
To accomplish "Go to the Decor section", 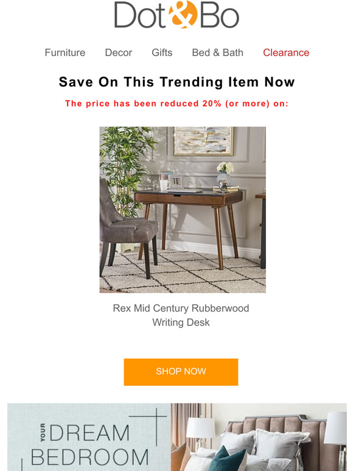I will coord(118,52).
